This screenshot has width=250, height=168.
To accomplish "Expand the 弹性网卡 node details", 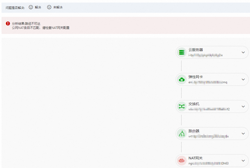I will point(243,79).
